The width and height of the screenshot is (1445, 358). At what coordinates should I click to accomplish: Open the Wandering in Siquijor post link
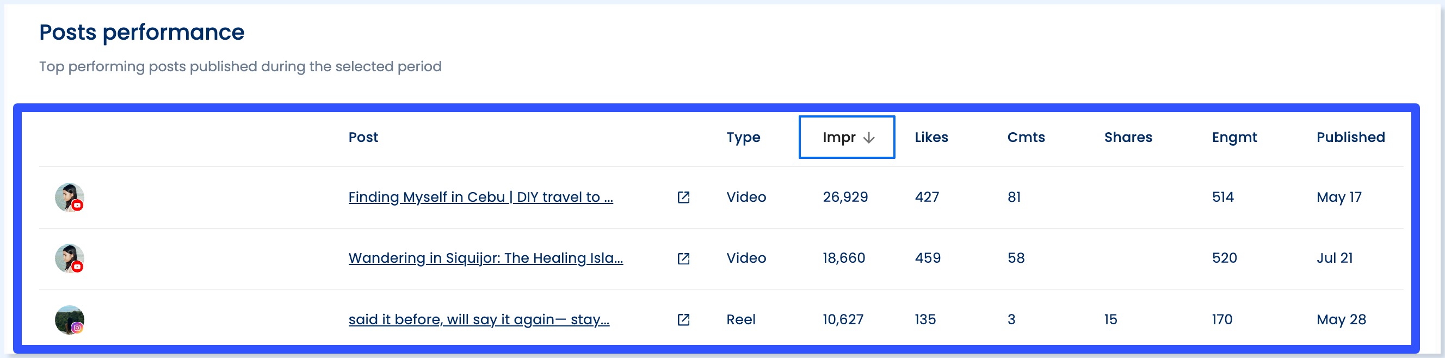[486, 258]
